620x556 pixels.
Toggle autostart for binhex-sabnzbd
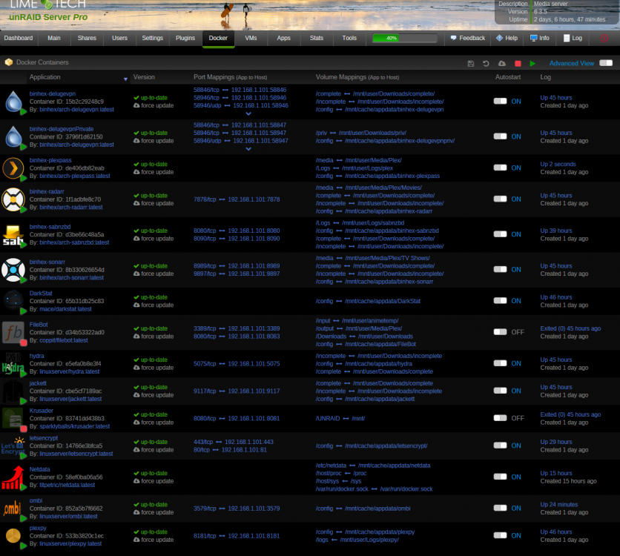[500, 234]
